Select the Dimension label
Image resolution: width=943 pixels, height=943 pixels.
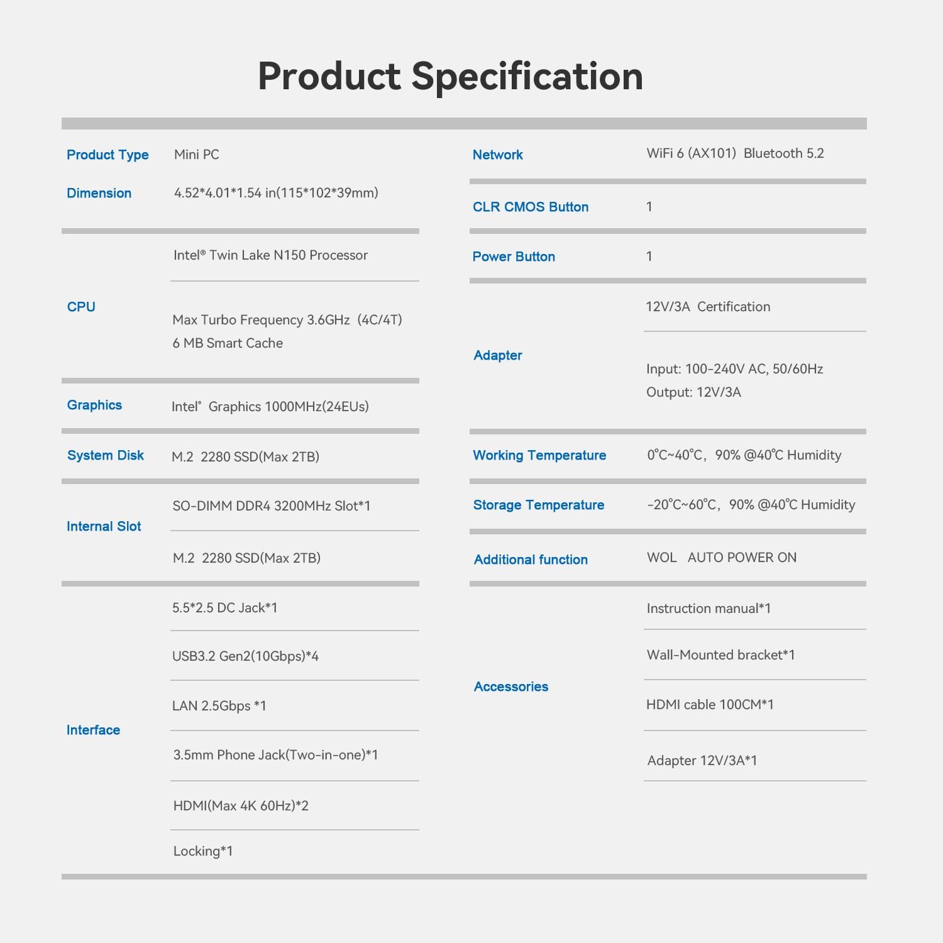click(x=99, y=193)
